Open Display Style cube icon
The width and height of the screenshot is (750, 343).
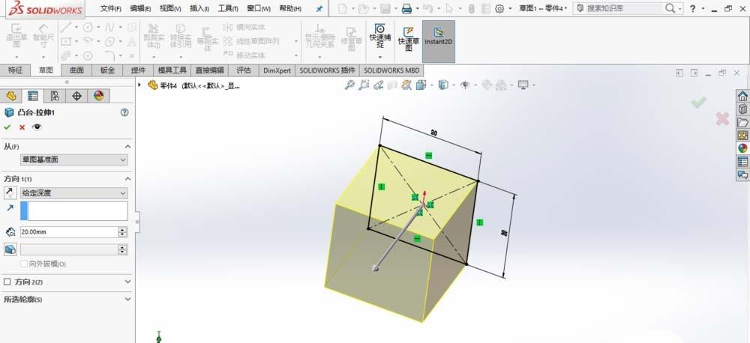point(443,85)
